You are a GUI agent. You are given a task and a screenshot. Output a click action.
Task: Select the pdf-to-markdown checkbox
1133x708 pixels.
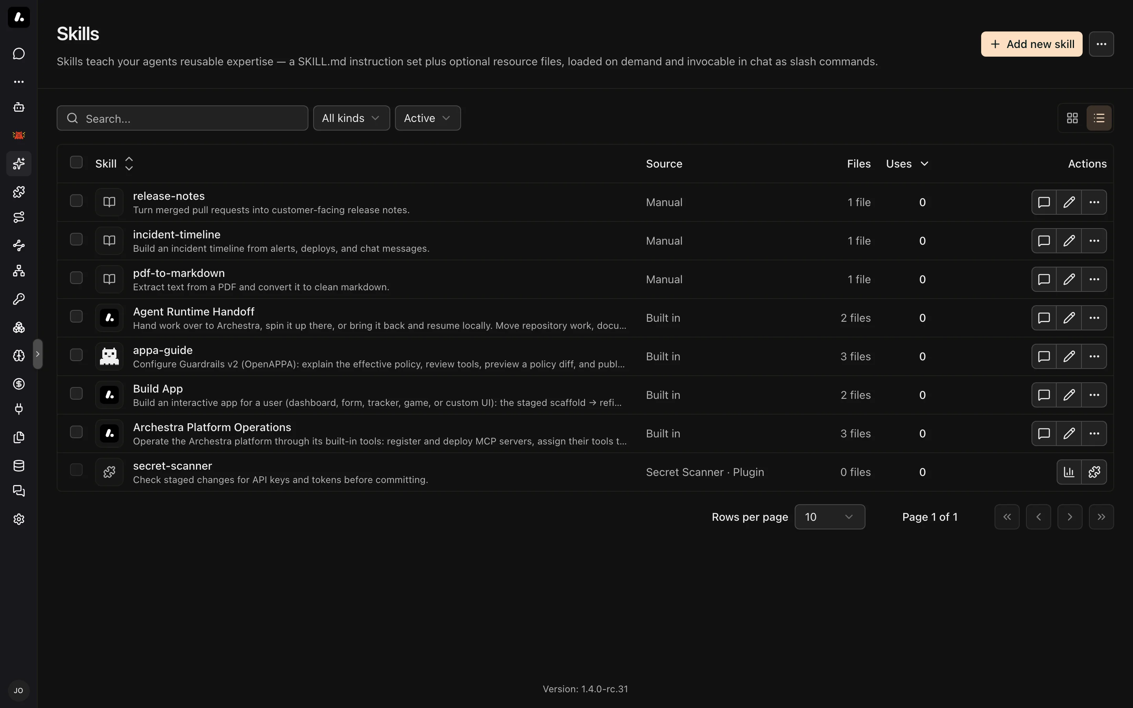(76, 278)
